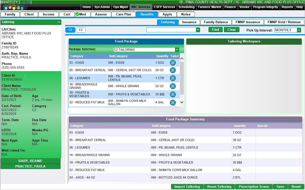Click the Log Off link
Image resolution: width=305 pixels, height=190 pixels.
coord(25,2)
